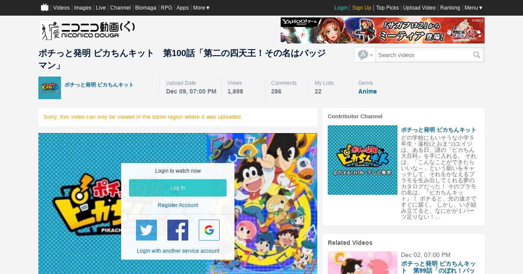Click the region restriction notice text
Image resolution: width=523 pixels, height=274 pixels.
pyautogui.click(x=143, y=117)
